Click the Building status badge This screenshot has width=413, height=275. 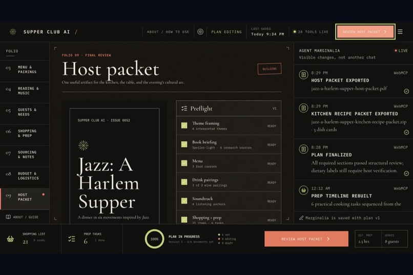[x=269, y=69]
